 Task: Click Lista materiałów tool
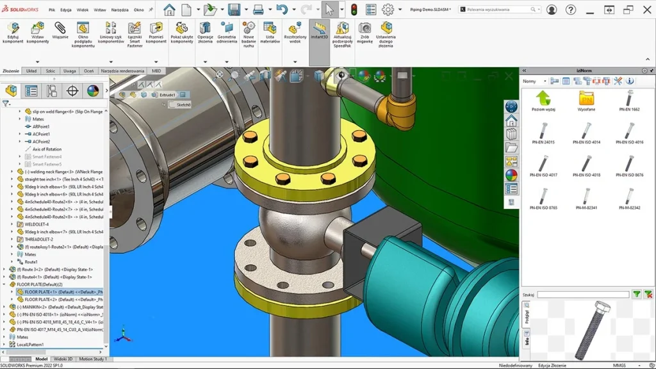(x=270, y=33)
